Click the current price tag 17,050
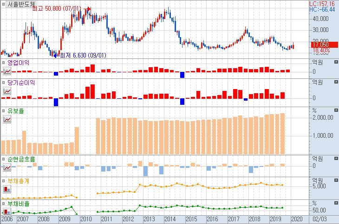The width and height of the screenshot is (339, 224). pyautogui.click(x=324, y=45)
